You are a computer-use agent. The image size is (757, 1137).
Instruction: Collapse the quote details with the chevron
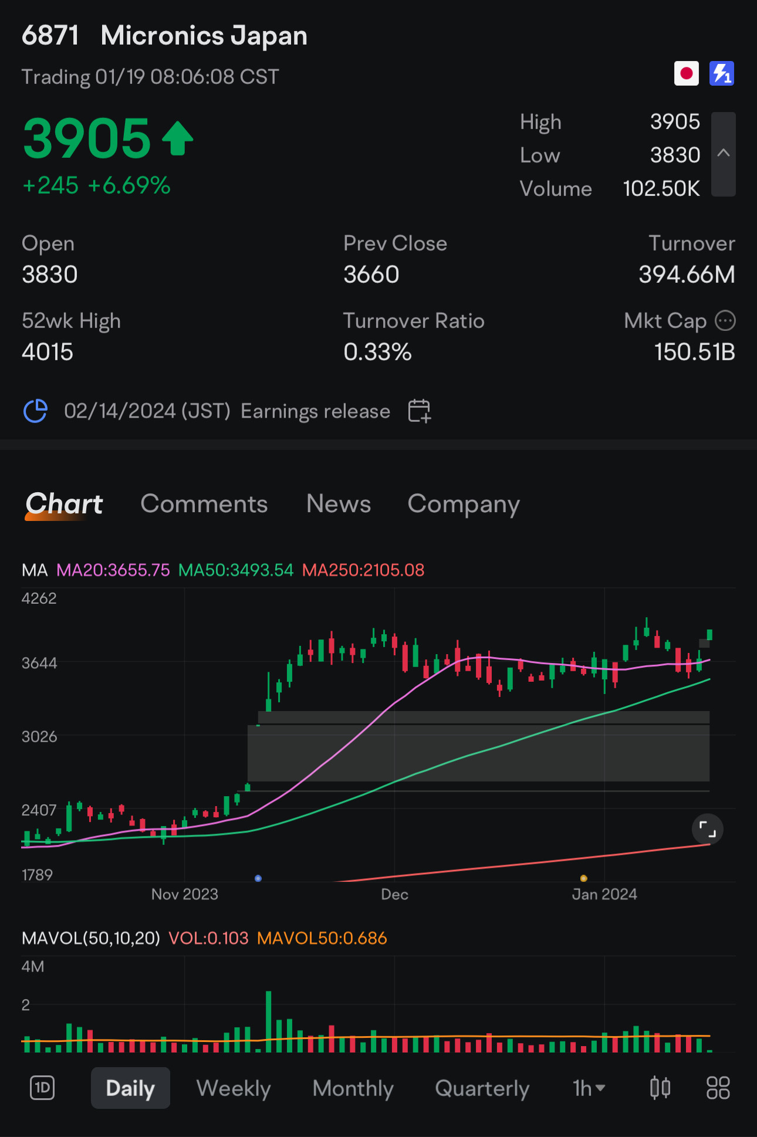pos(724,154)
